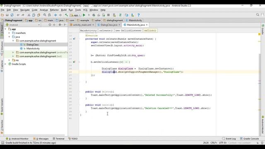This screenshot has width=265, height=149.
Task: Click the Open folder toolbar icon
Action: pyautogui.click(x=2, y=15)
